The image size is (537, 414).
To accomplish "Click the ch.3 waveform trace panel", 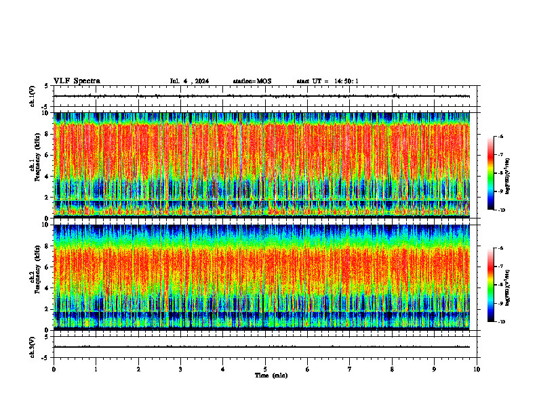I will 266,347.
